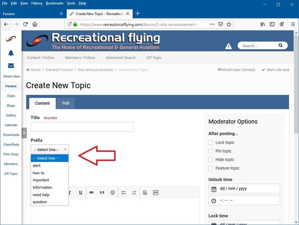Select 'important' prefix option
The height and width of the screenshot is (225, 299).
coord(41,180)
